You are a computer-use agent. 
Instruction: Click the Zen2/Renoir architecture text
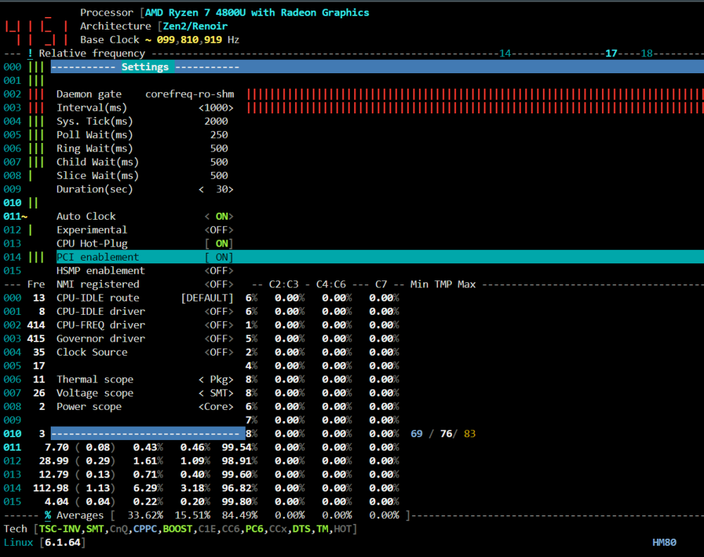pyautogui.click(x=195, y=26)
